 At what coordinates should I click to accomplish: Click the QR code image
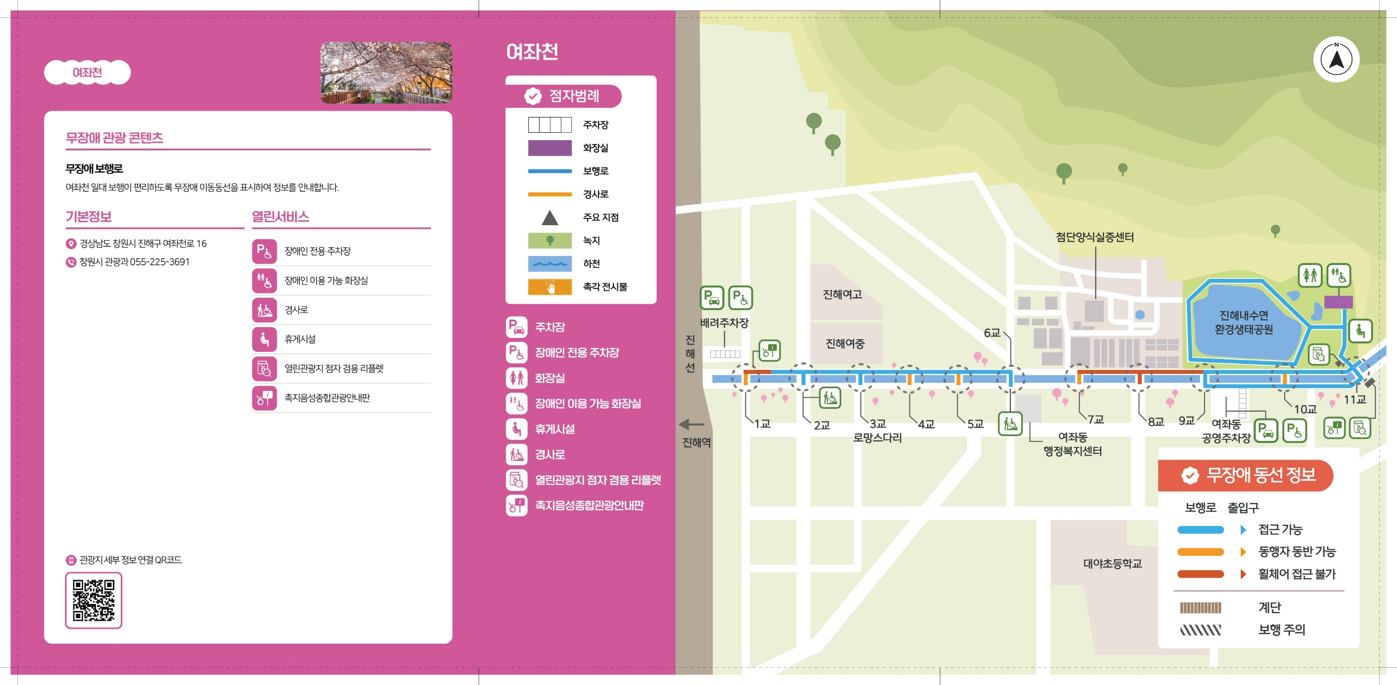[x=94, y=600]
